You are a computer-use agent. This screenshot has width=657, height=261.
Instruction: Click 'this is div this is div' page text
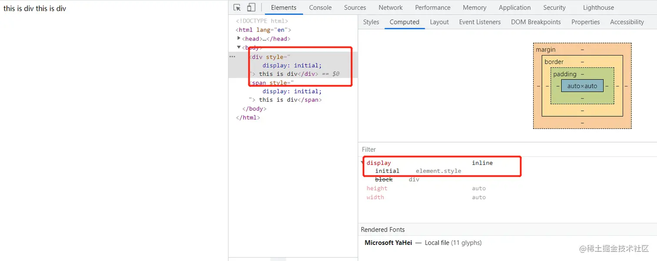click(x=35, y=8)
